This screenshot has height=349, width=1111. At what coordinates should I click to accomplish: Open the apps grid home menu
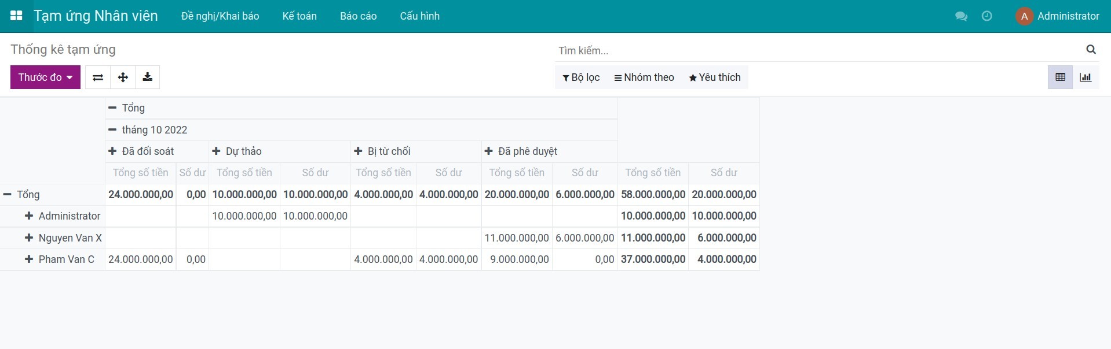tap(16, 16)
